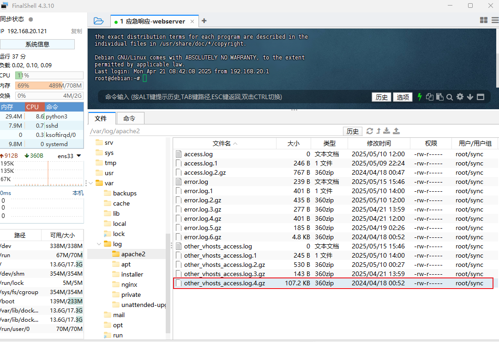Click the sync status indicator dot

31,19
